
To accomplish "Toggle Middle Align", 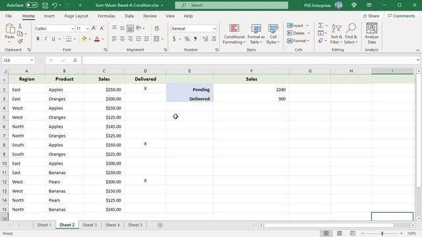I will click(122, 28).
